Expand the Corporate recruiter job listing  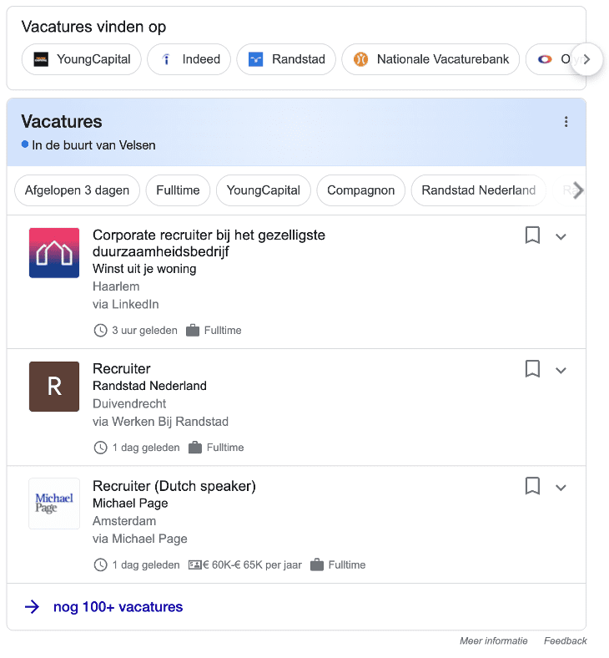pos(561,236)
